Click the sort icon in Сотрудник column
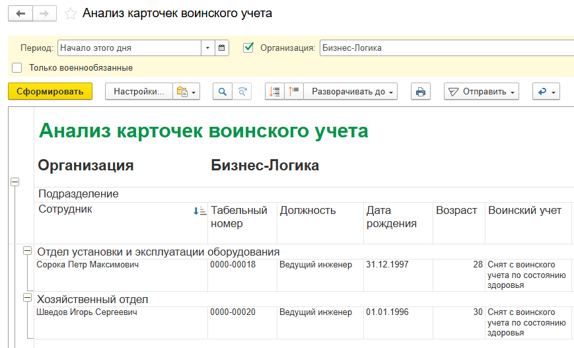 tap(200, 211)
